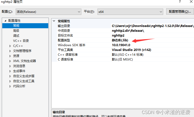194x117 pixels.
Task: Click the 目标文件名 property name
Action: (65, 36)
